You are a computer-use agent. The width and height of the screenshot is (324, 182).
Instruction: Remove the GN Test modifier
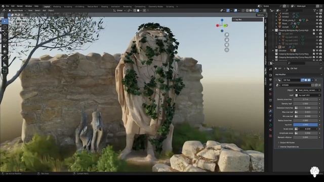316,80
